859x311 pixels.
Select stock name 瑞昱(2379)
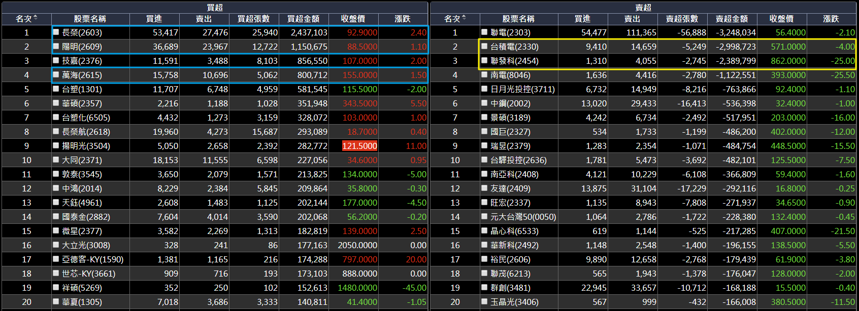510,146
